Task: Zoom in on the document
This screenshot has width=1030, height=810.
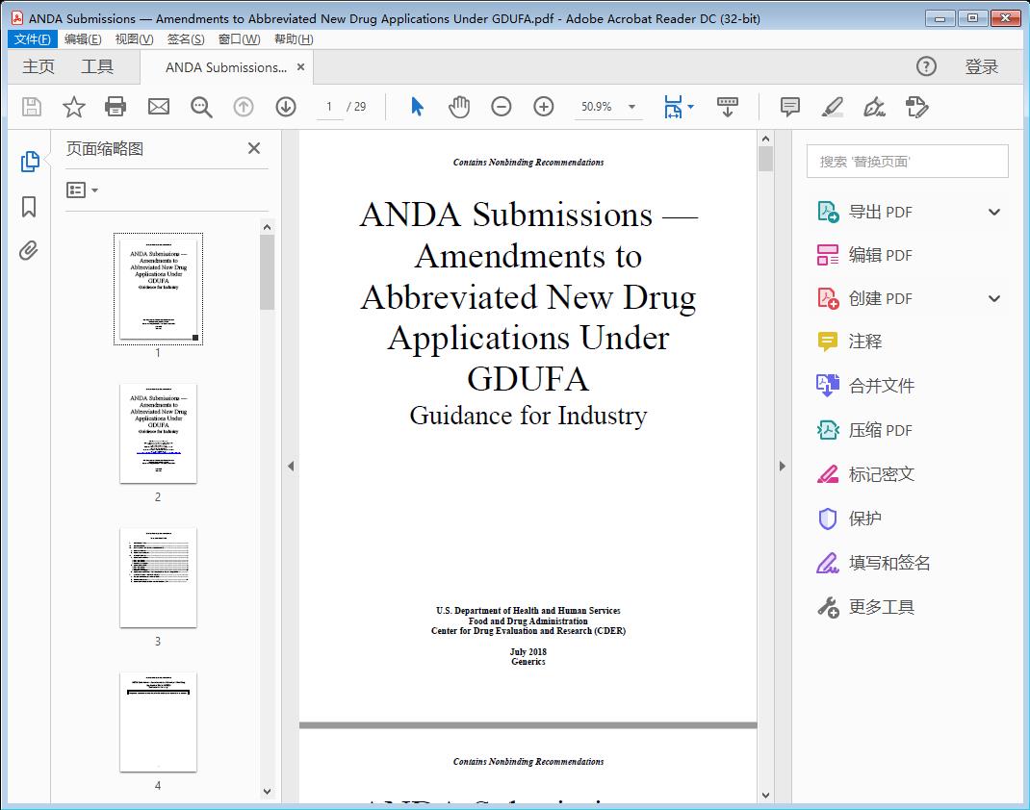Action: 544,107
